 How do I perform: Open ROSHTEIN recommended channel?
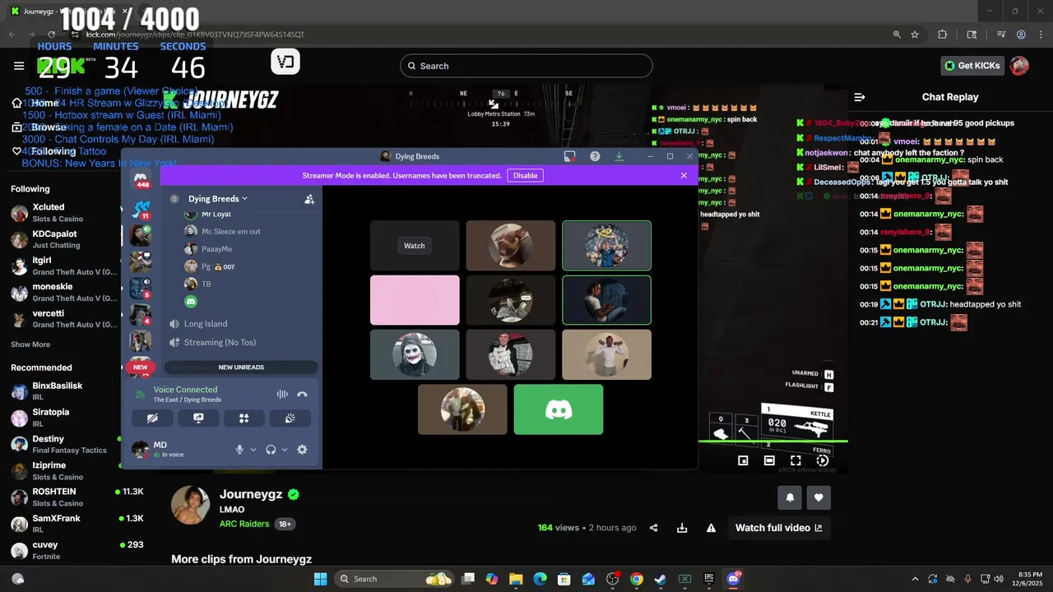tap(76, 497)
